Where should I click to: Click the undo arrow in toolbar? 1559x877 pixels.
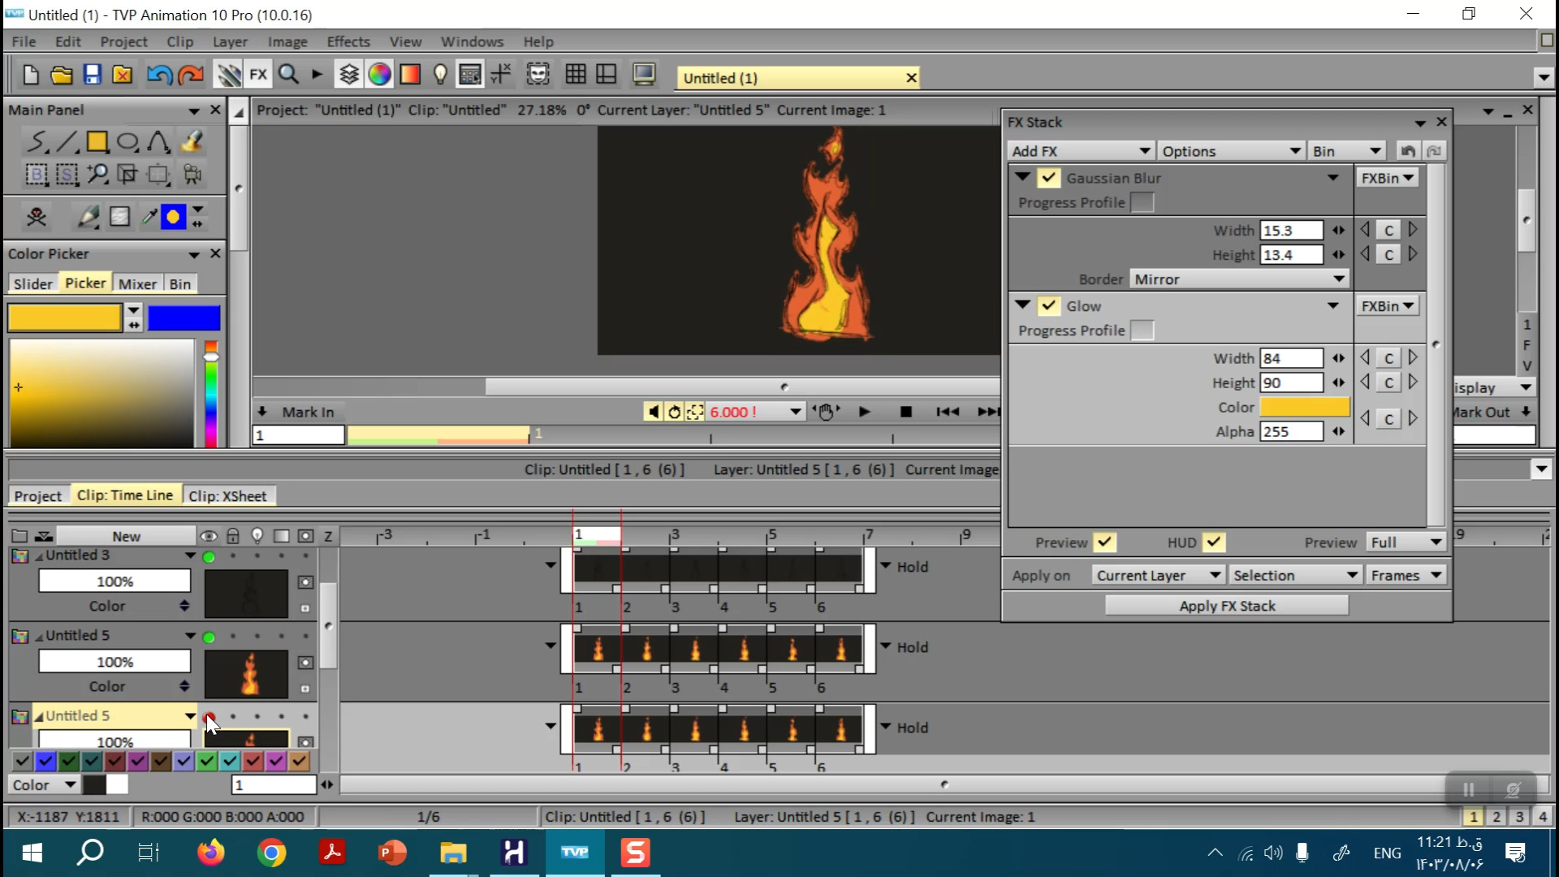[158, 75]
